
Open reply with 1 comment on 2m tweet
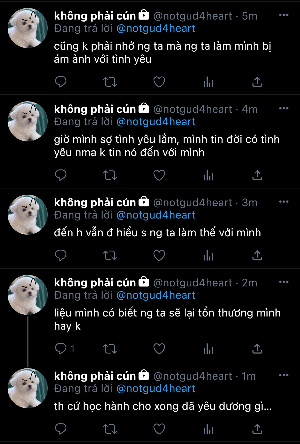point(65,349)
